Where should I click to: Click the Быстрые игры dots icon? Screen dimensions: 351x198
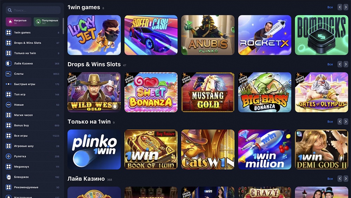tap(8, 84)
